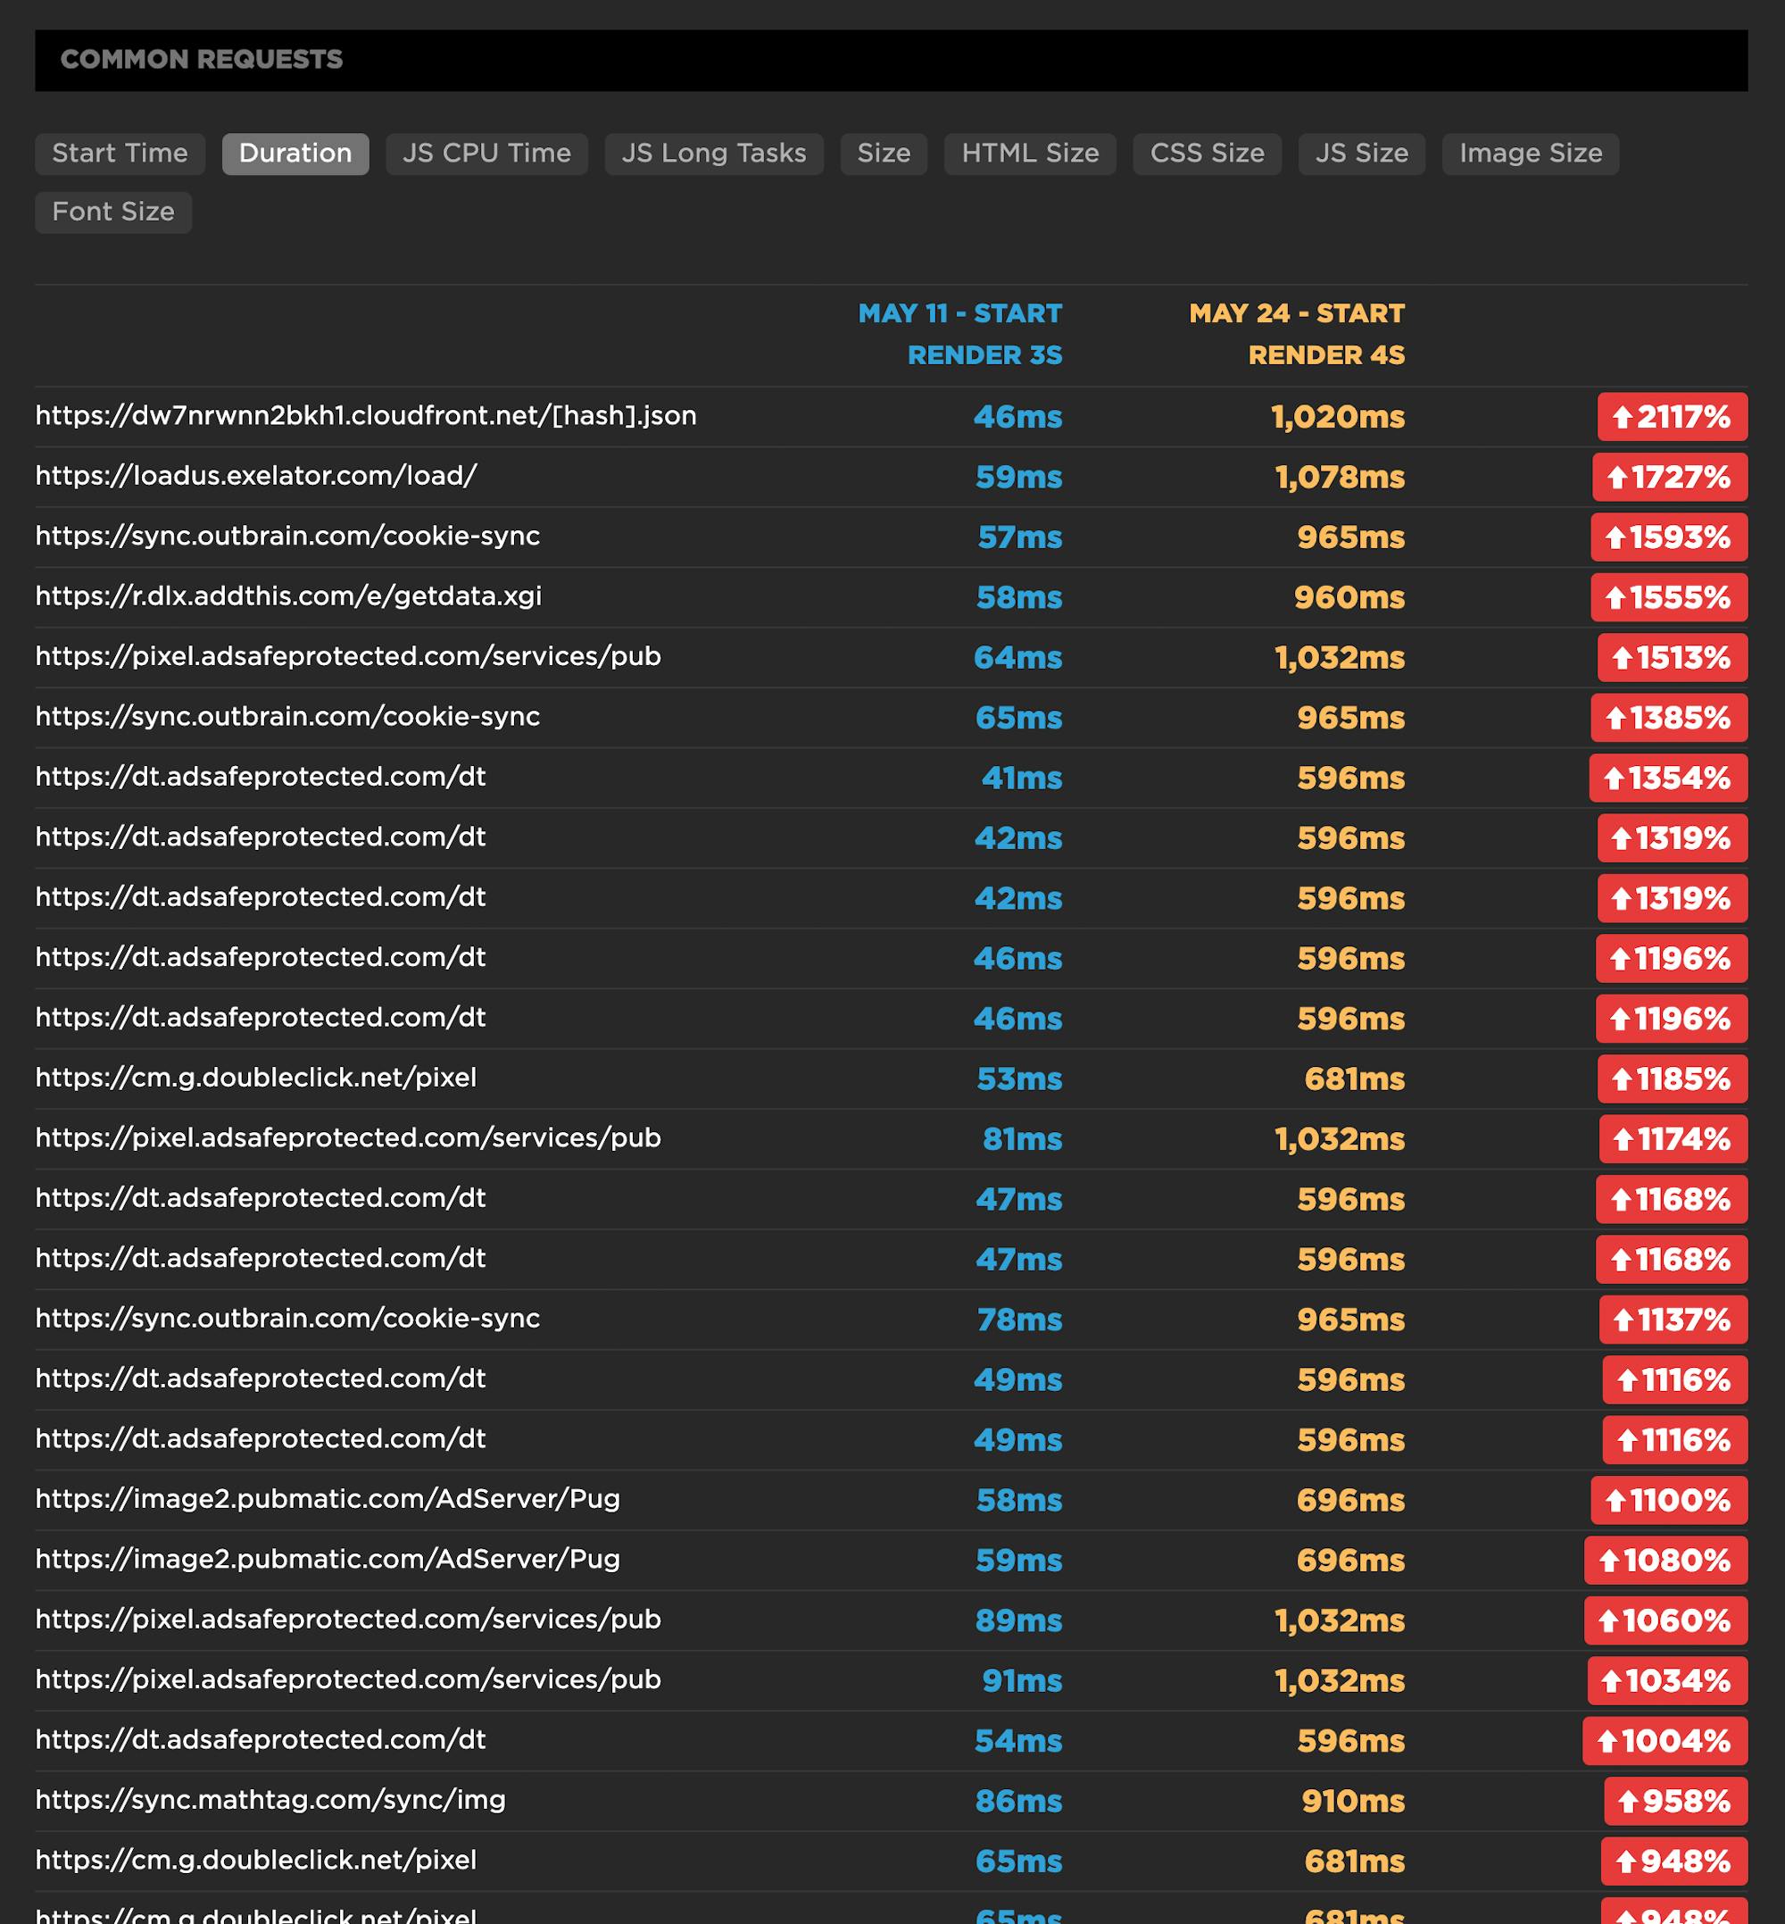Screen dimensions: 1785x1924
Task: Switch to the JS CPU Time tab
Action: click(x=486, y=154)
